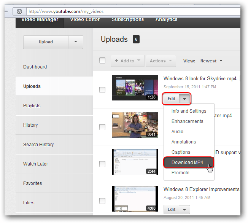Viewport: 248px width, 223px height.
Task: Select Captions in the edit menu
Action: pyautogui.click(x=189, y=152)
